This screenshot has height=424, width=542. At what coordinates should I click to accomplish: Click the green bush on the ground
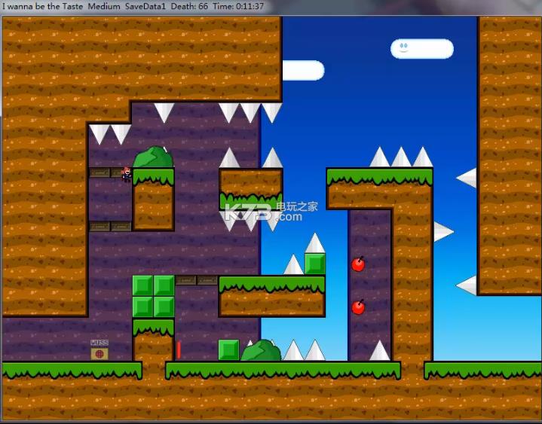[261, 351]
